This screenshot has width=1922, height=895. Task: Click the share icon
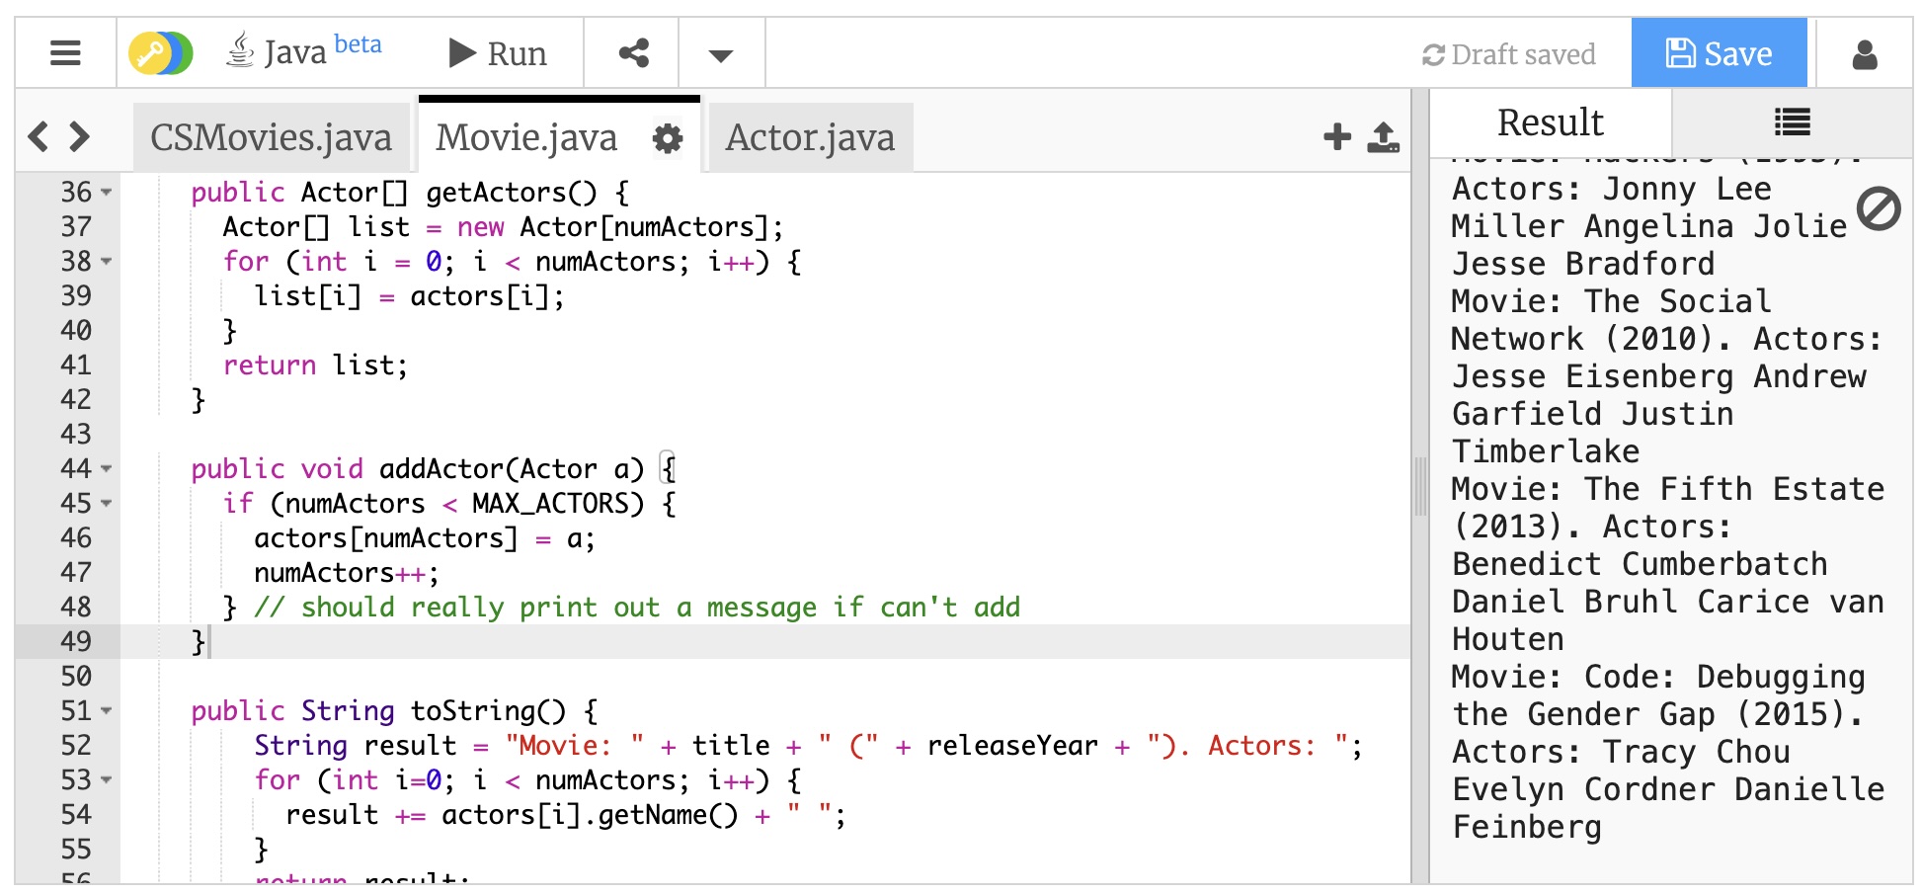(x=633, y=53)
